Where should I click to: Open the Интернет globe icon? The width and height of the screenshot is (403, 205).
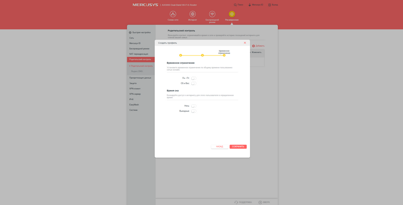click(x=193, y=14)
